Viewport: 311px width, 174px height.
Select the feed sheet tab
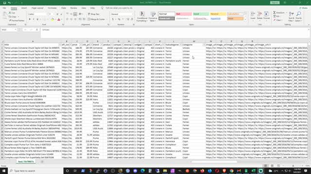(x=26, y=162)
